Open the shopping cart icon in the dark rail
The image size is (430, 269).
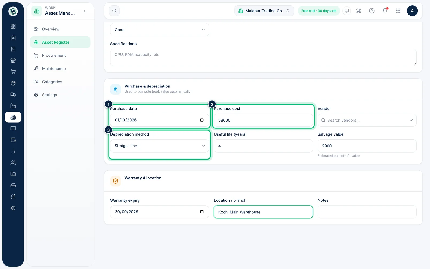coord(13,72)
